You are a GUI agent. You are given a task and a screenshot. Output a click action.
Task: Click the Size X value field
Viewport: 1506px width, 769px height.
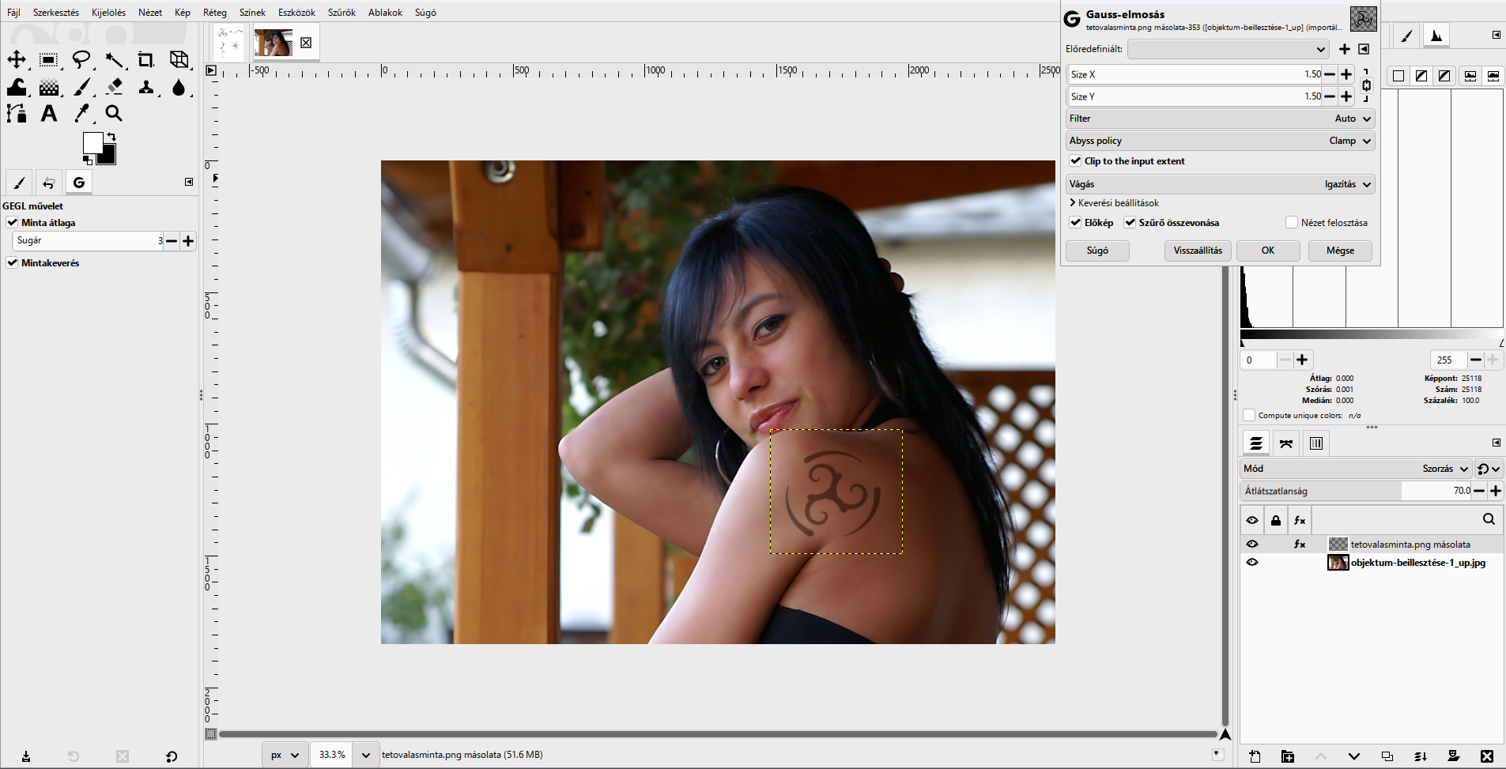tap(1195, 74)
